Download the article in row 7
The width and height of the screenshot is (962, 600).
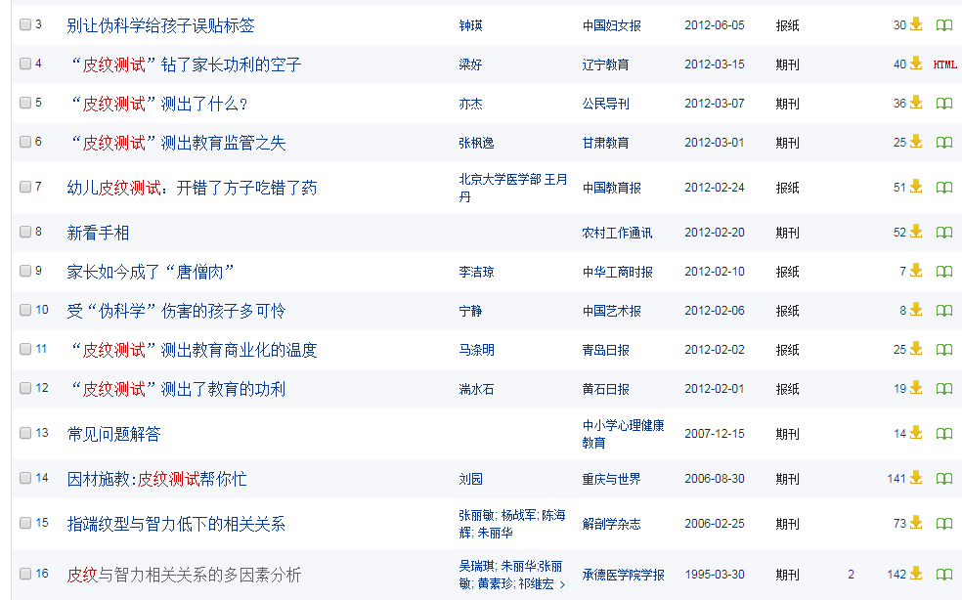click(x=916, y=187)
